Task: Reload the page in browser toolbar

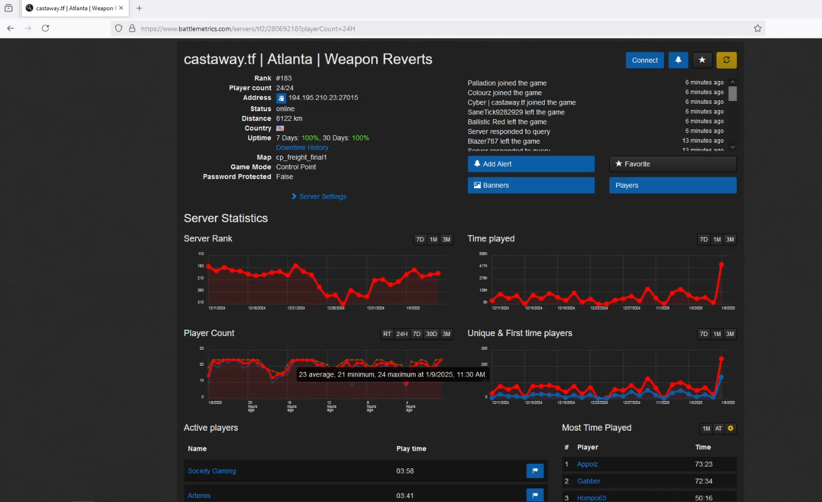Action: coord(46,29)
